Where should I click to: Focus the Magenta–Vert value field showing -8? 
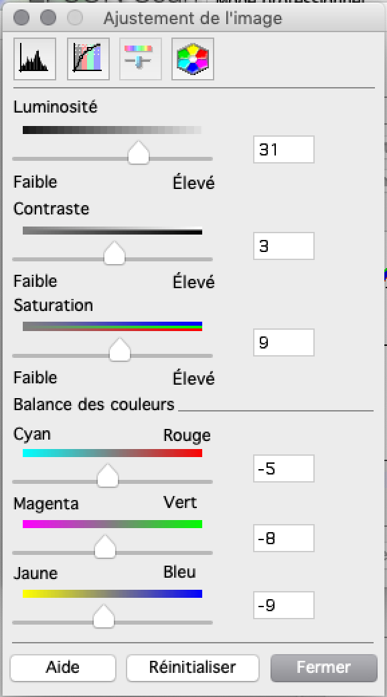283,538
